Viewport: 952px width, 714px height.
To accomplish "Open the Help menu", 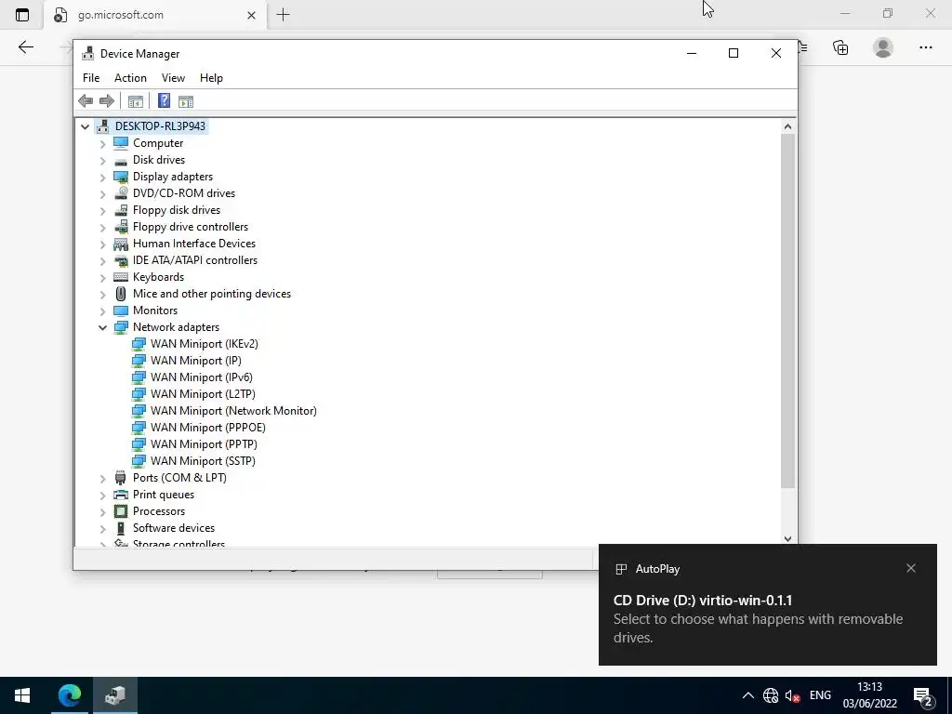I will (211, 78).
